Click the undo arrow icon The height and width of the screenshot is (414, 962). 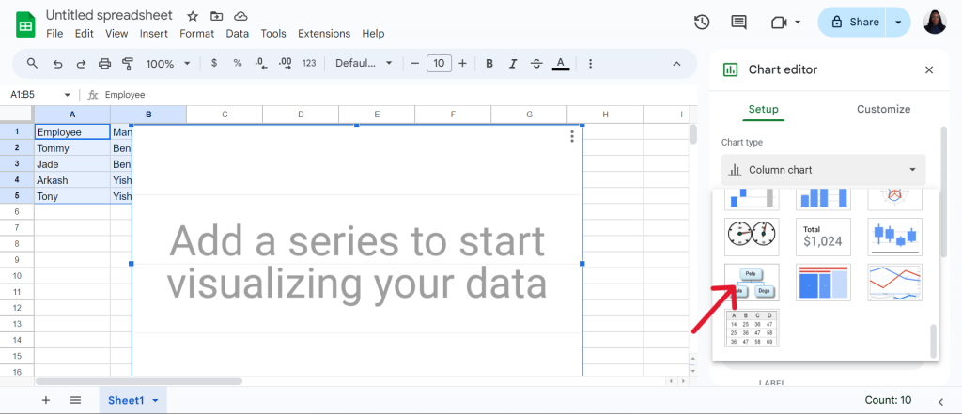(x=57, y=63)
